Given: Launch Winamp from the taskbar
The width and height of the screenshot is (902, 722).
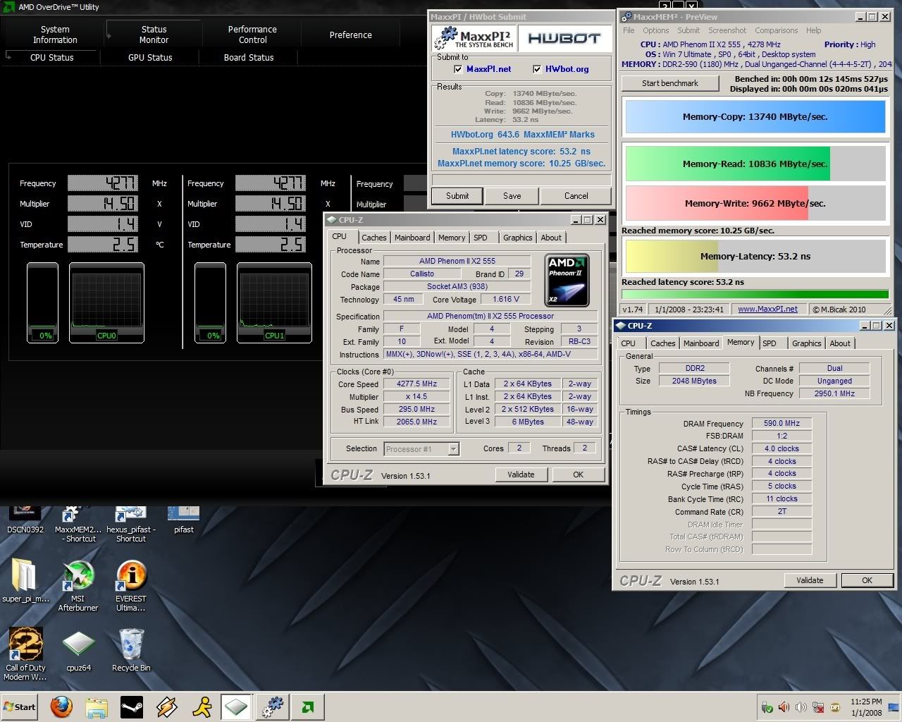Looking at the screenshot, I should click(167, 707).
